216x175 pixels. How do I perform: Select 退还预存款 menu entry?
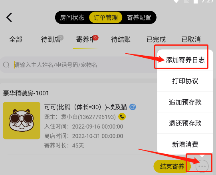[185, 123]
